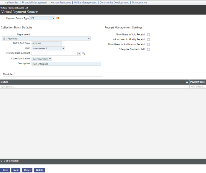
Task: Check Allow Users to Add Manual Receipt
Action: [x=149, y=44]
